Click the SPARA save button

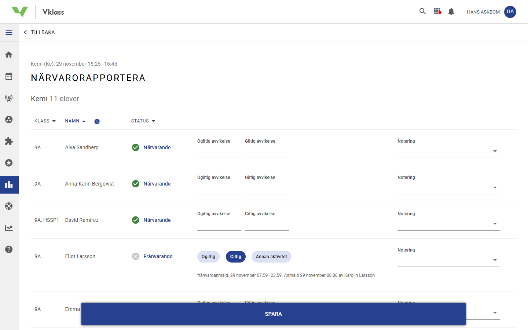point(274,314)
